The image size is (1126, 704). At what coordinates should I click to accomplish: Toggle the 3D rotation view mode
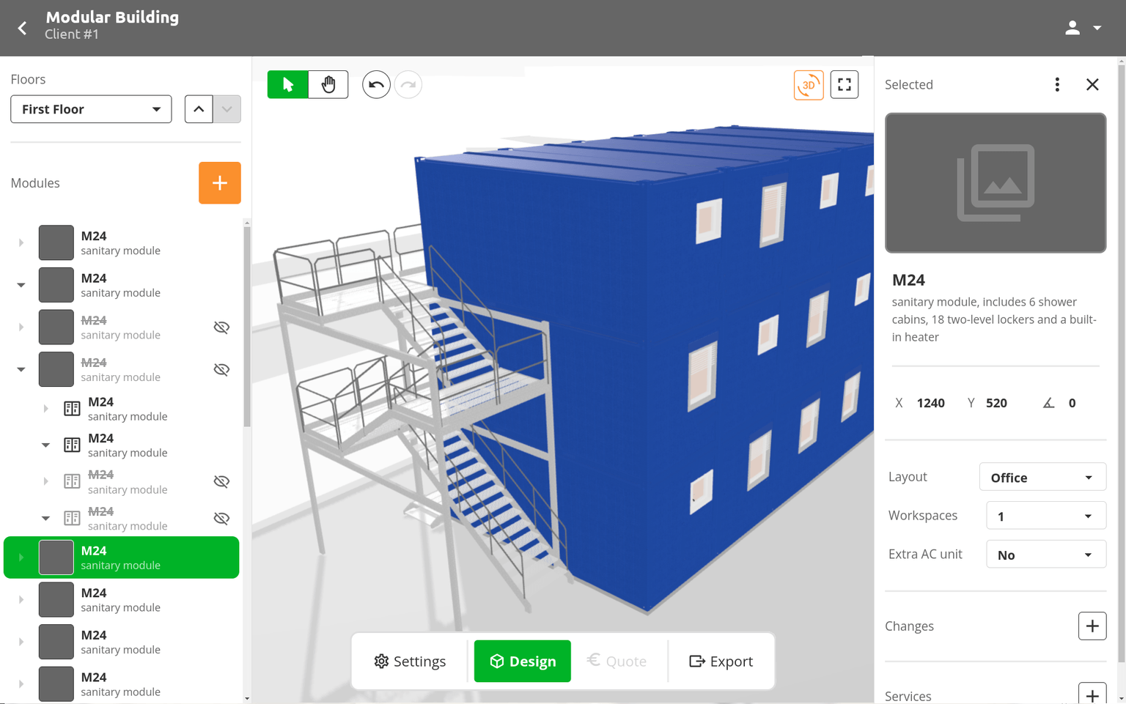point(809,85)
